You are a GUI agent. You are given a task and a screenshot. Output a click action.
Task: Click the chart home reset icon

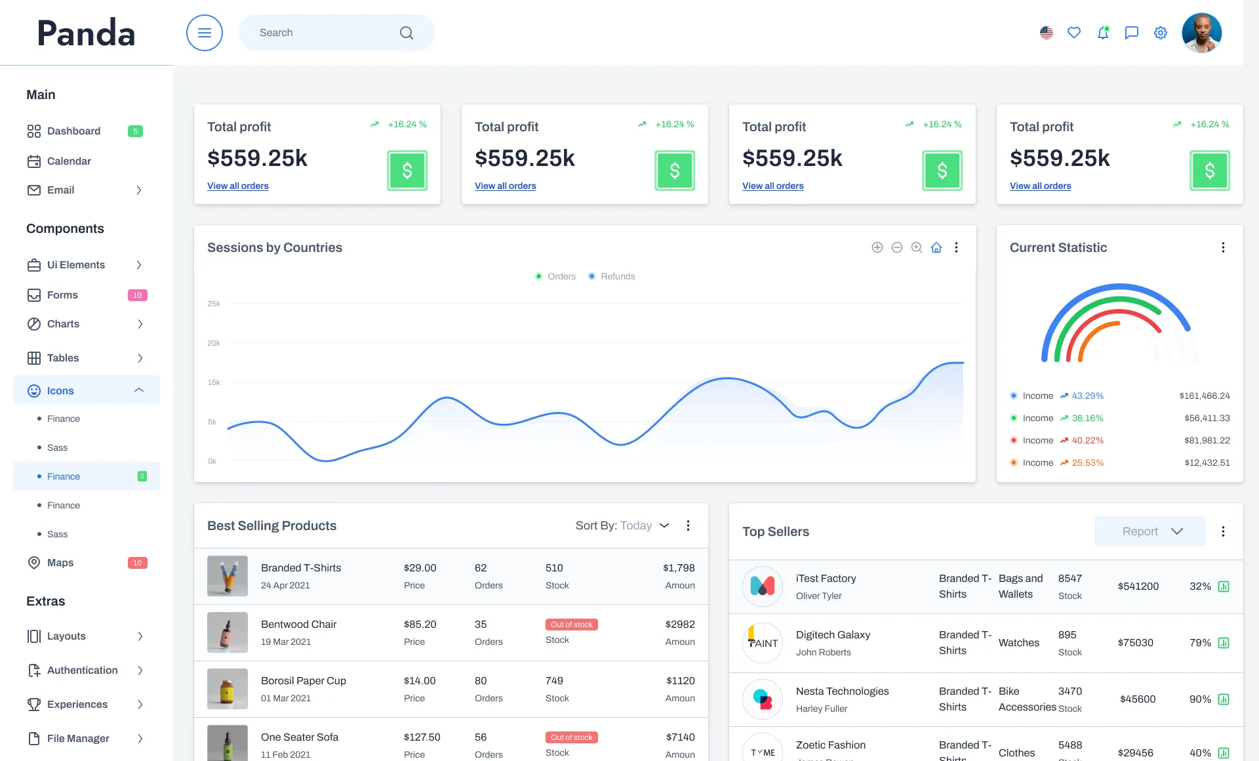[936, 247]
